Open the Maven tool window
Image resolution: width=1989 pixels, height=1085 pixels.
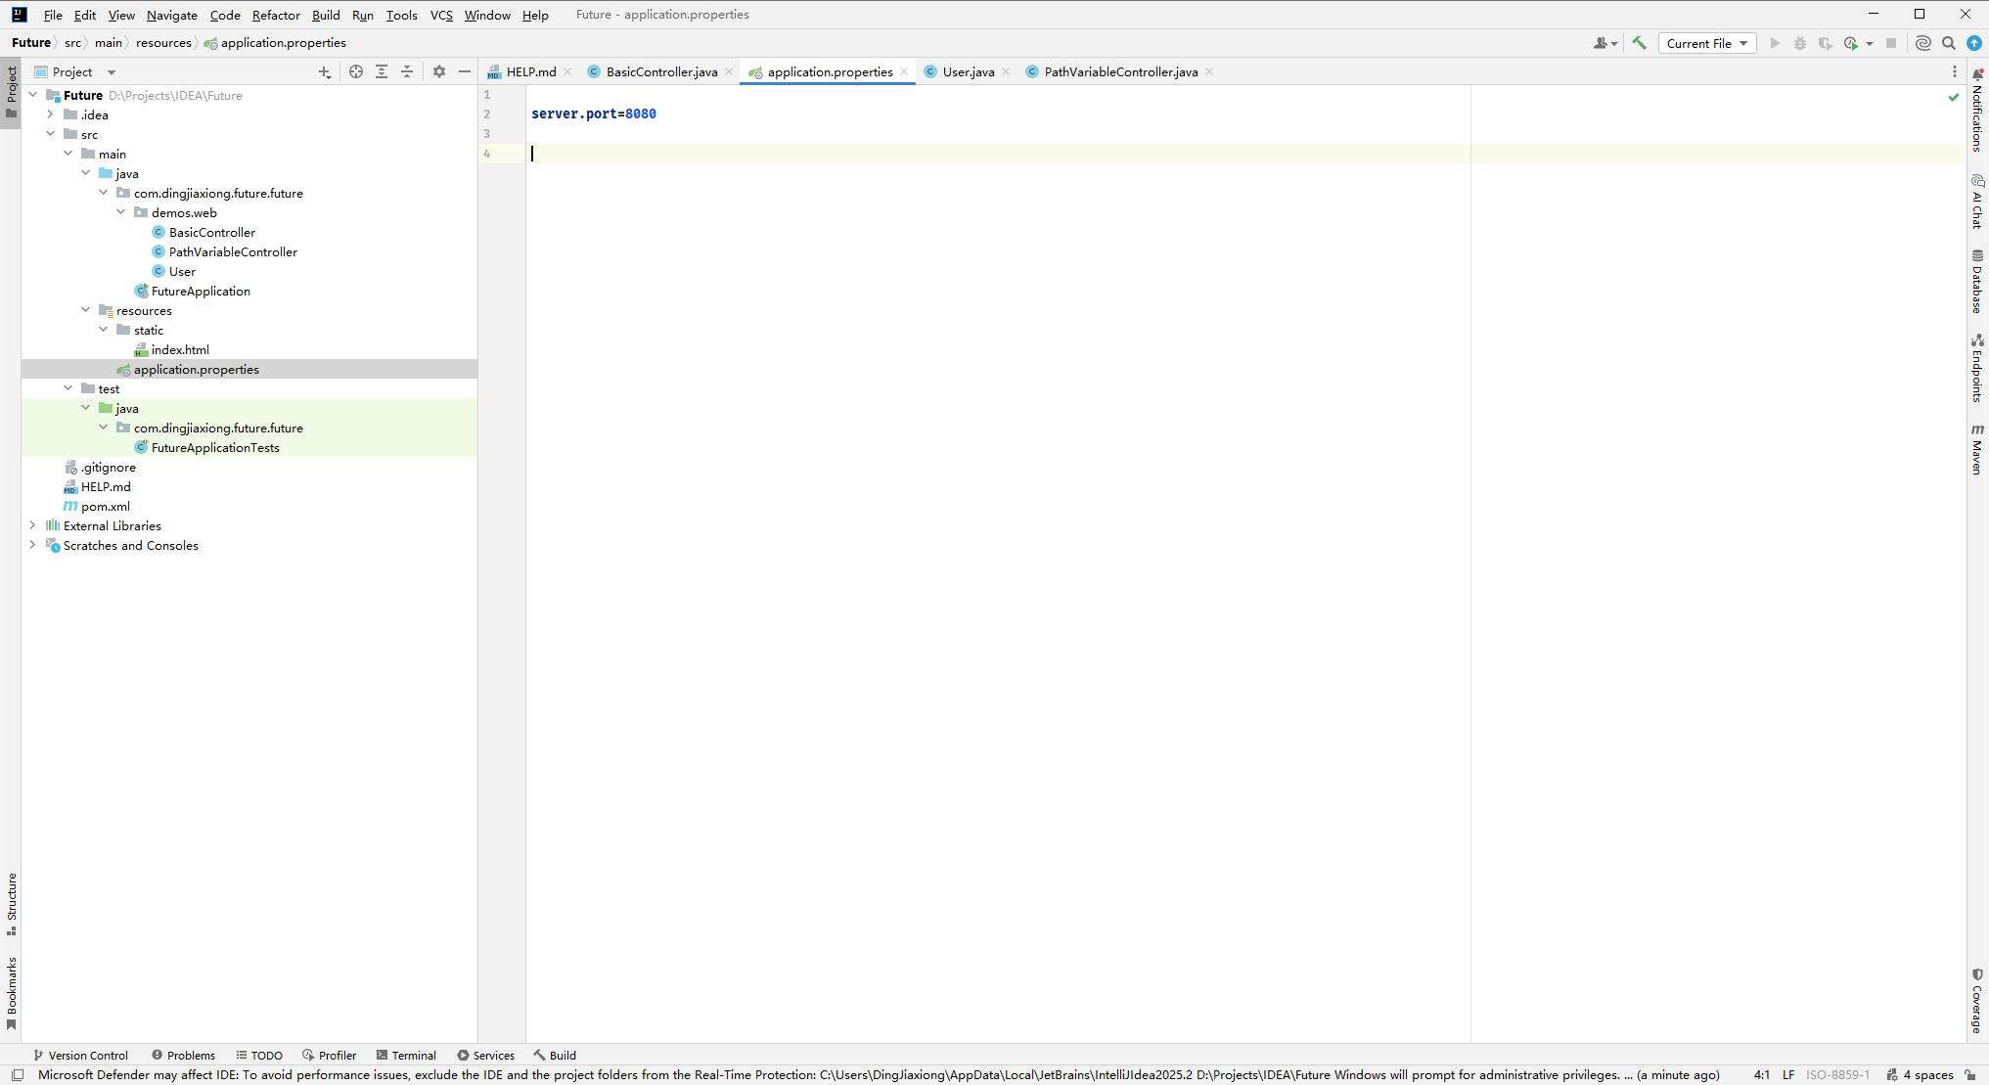coord(1977,449)
